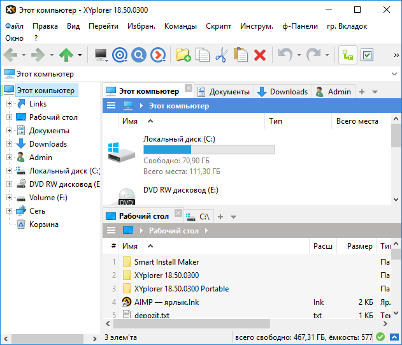Click the blue target hotlist icon
Image resolution: width=402 pixels, height=345 pixels.
point(120,55)
